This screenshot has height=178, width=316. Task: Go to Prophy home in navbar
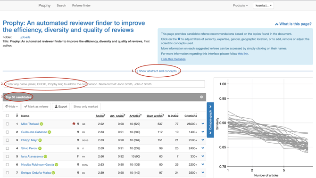pyautogui.click(x=44, y=6)
